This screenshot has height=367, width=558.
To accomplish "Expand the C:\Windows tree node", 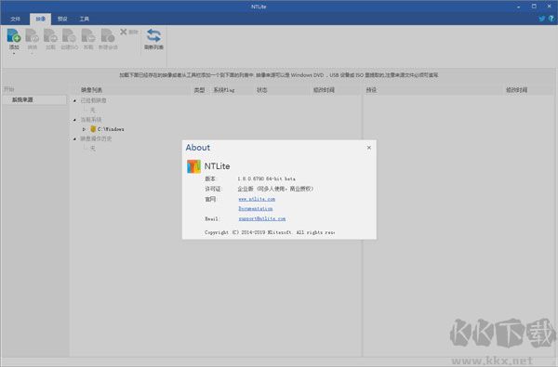I will (84, 129).
